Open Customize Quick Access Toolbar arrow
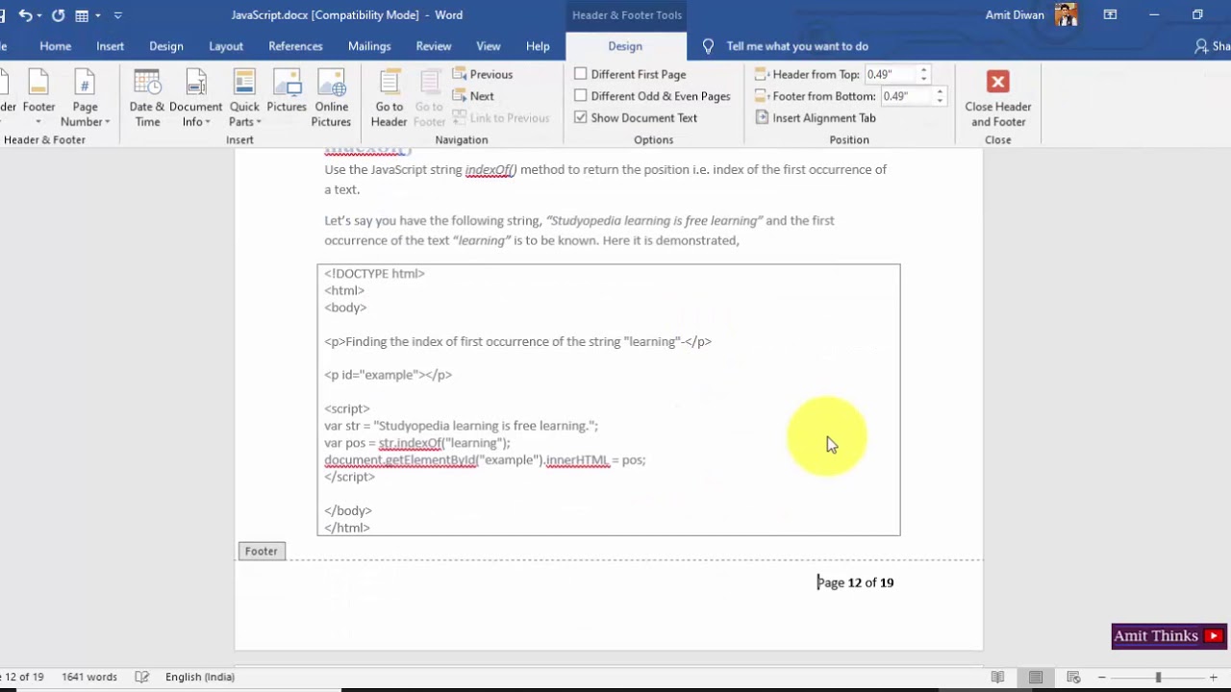The width and height of the screenshot is (1231, 692). [118, 15]
